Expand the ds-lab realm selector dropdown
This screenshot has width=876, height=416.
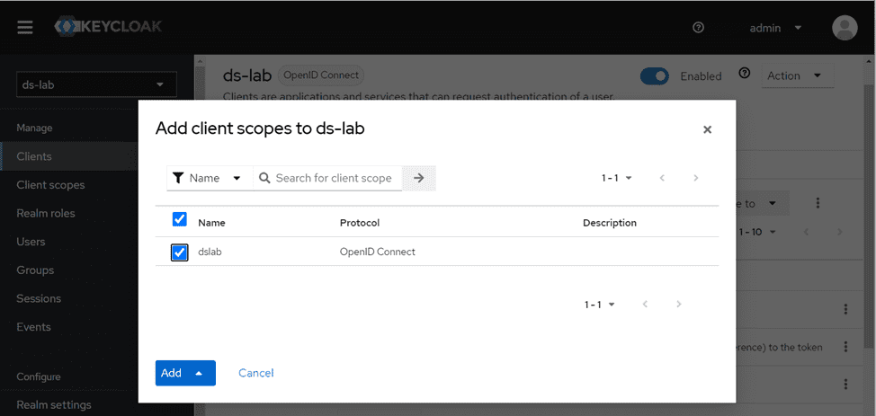(x=97, y=84)
